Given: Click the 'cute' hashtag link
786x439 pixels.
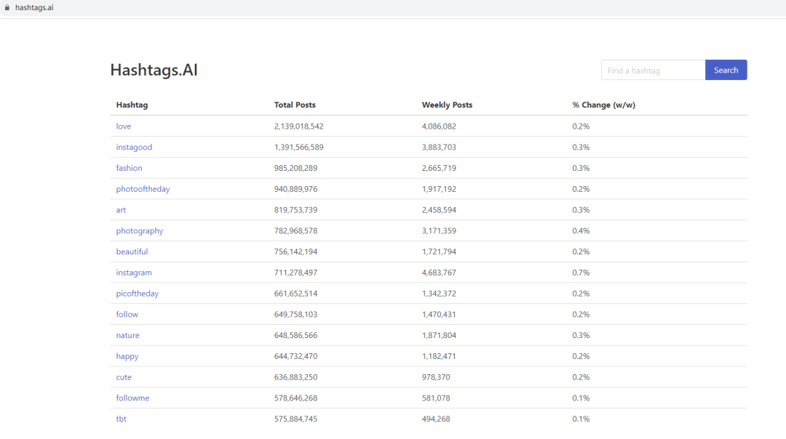Looking at the screenshot, I should tap(124, 377).
